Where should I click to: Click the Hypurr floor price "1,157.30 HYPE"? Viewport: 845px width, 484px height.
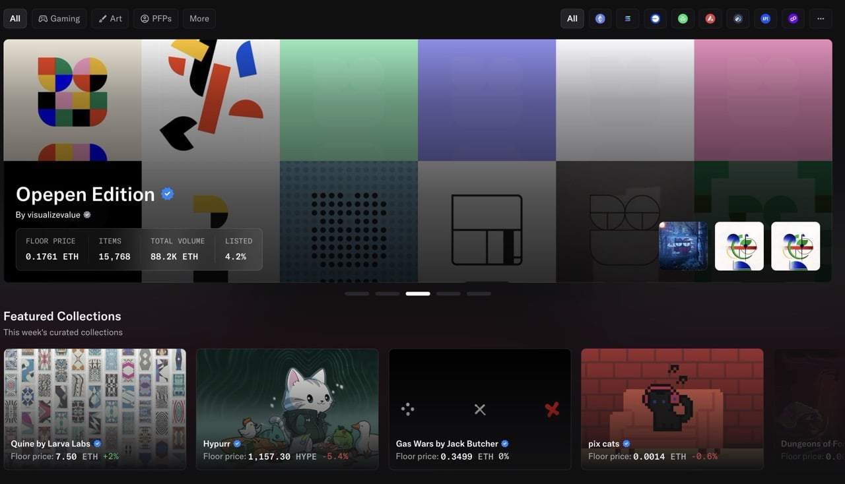282,456
